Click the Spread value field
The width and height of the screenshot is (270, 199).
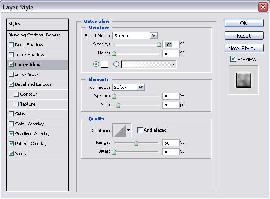[171, 96]
